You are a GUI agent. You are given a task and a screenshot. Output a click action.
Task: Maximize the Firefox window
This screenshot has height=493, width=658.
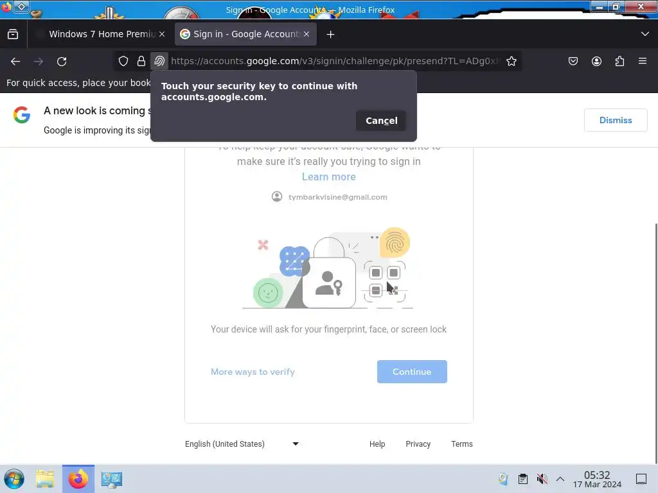616,6
